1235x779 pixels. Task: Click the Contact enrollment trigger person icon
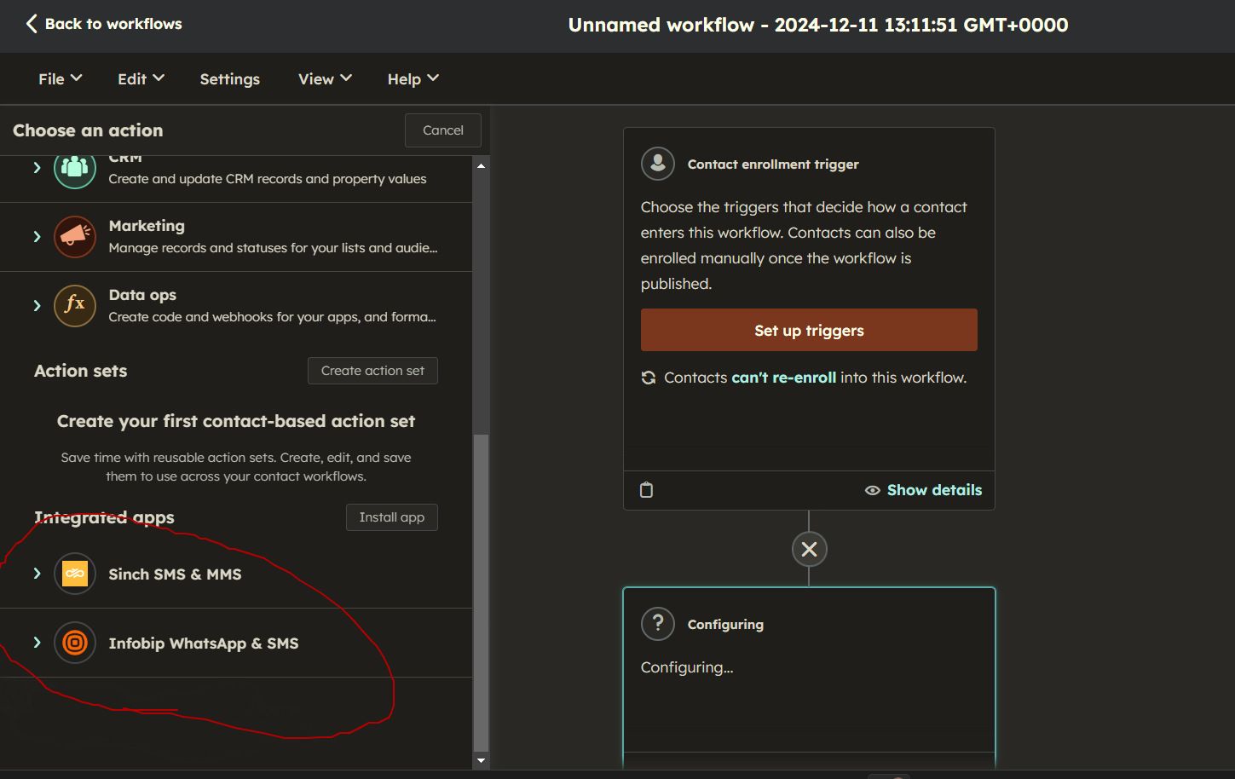tap(657, 164)
